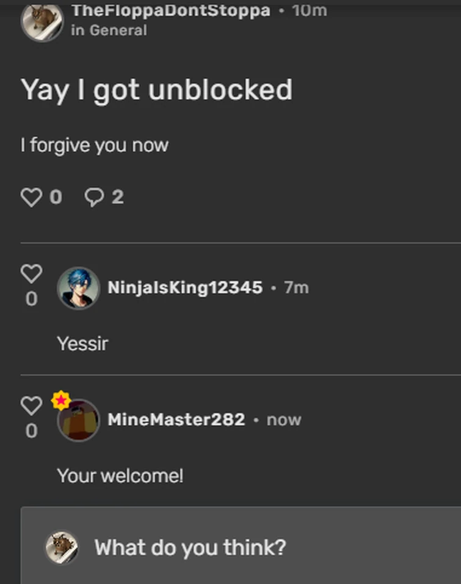The width and height of the screenshot is (461, 584).
Task: Click the 'What do you think?' reply field
Action: tap(244, 547)
